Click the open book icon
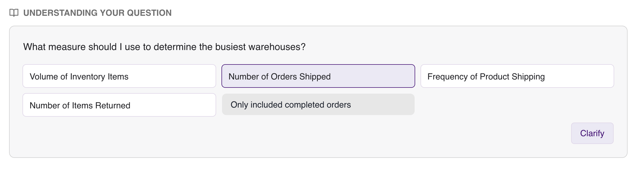Image resolution: width=642 pixels, height=175 pixels. (x=14, y=13)
